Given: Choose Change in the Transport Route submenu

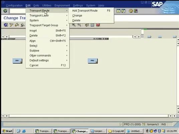Looking at the screenshot, I should (x=91, y=15).
